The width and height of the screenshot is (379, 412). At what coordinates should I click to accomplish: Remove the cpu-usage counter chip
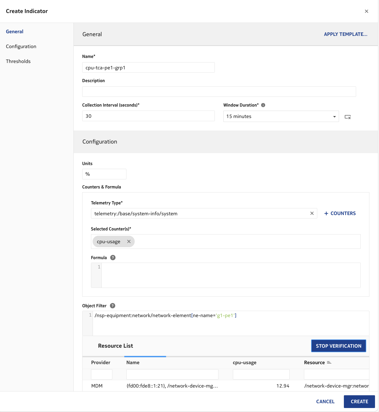click(x=129, y=242)
